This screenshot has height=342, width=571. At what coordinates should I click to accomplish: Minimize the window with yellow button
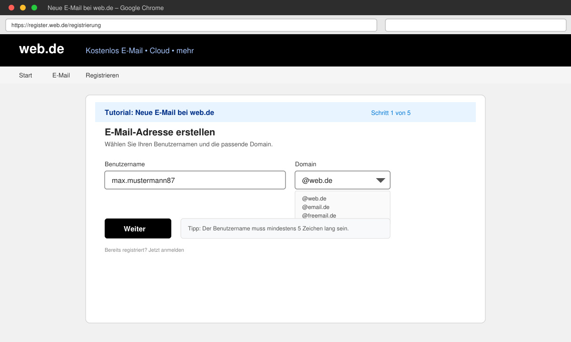23,8
